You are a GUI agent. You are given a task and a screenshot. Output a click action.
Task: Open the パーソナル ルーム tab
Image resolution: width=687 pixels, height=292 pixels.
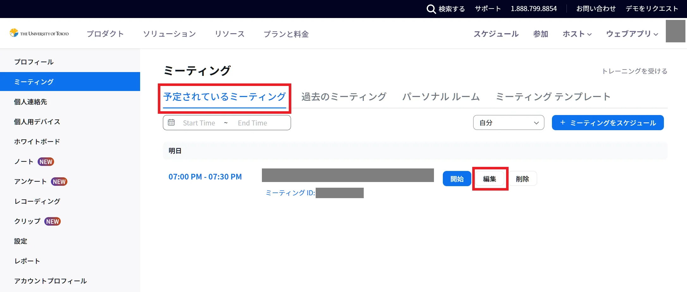click(x=441, y=97)
